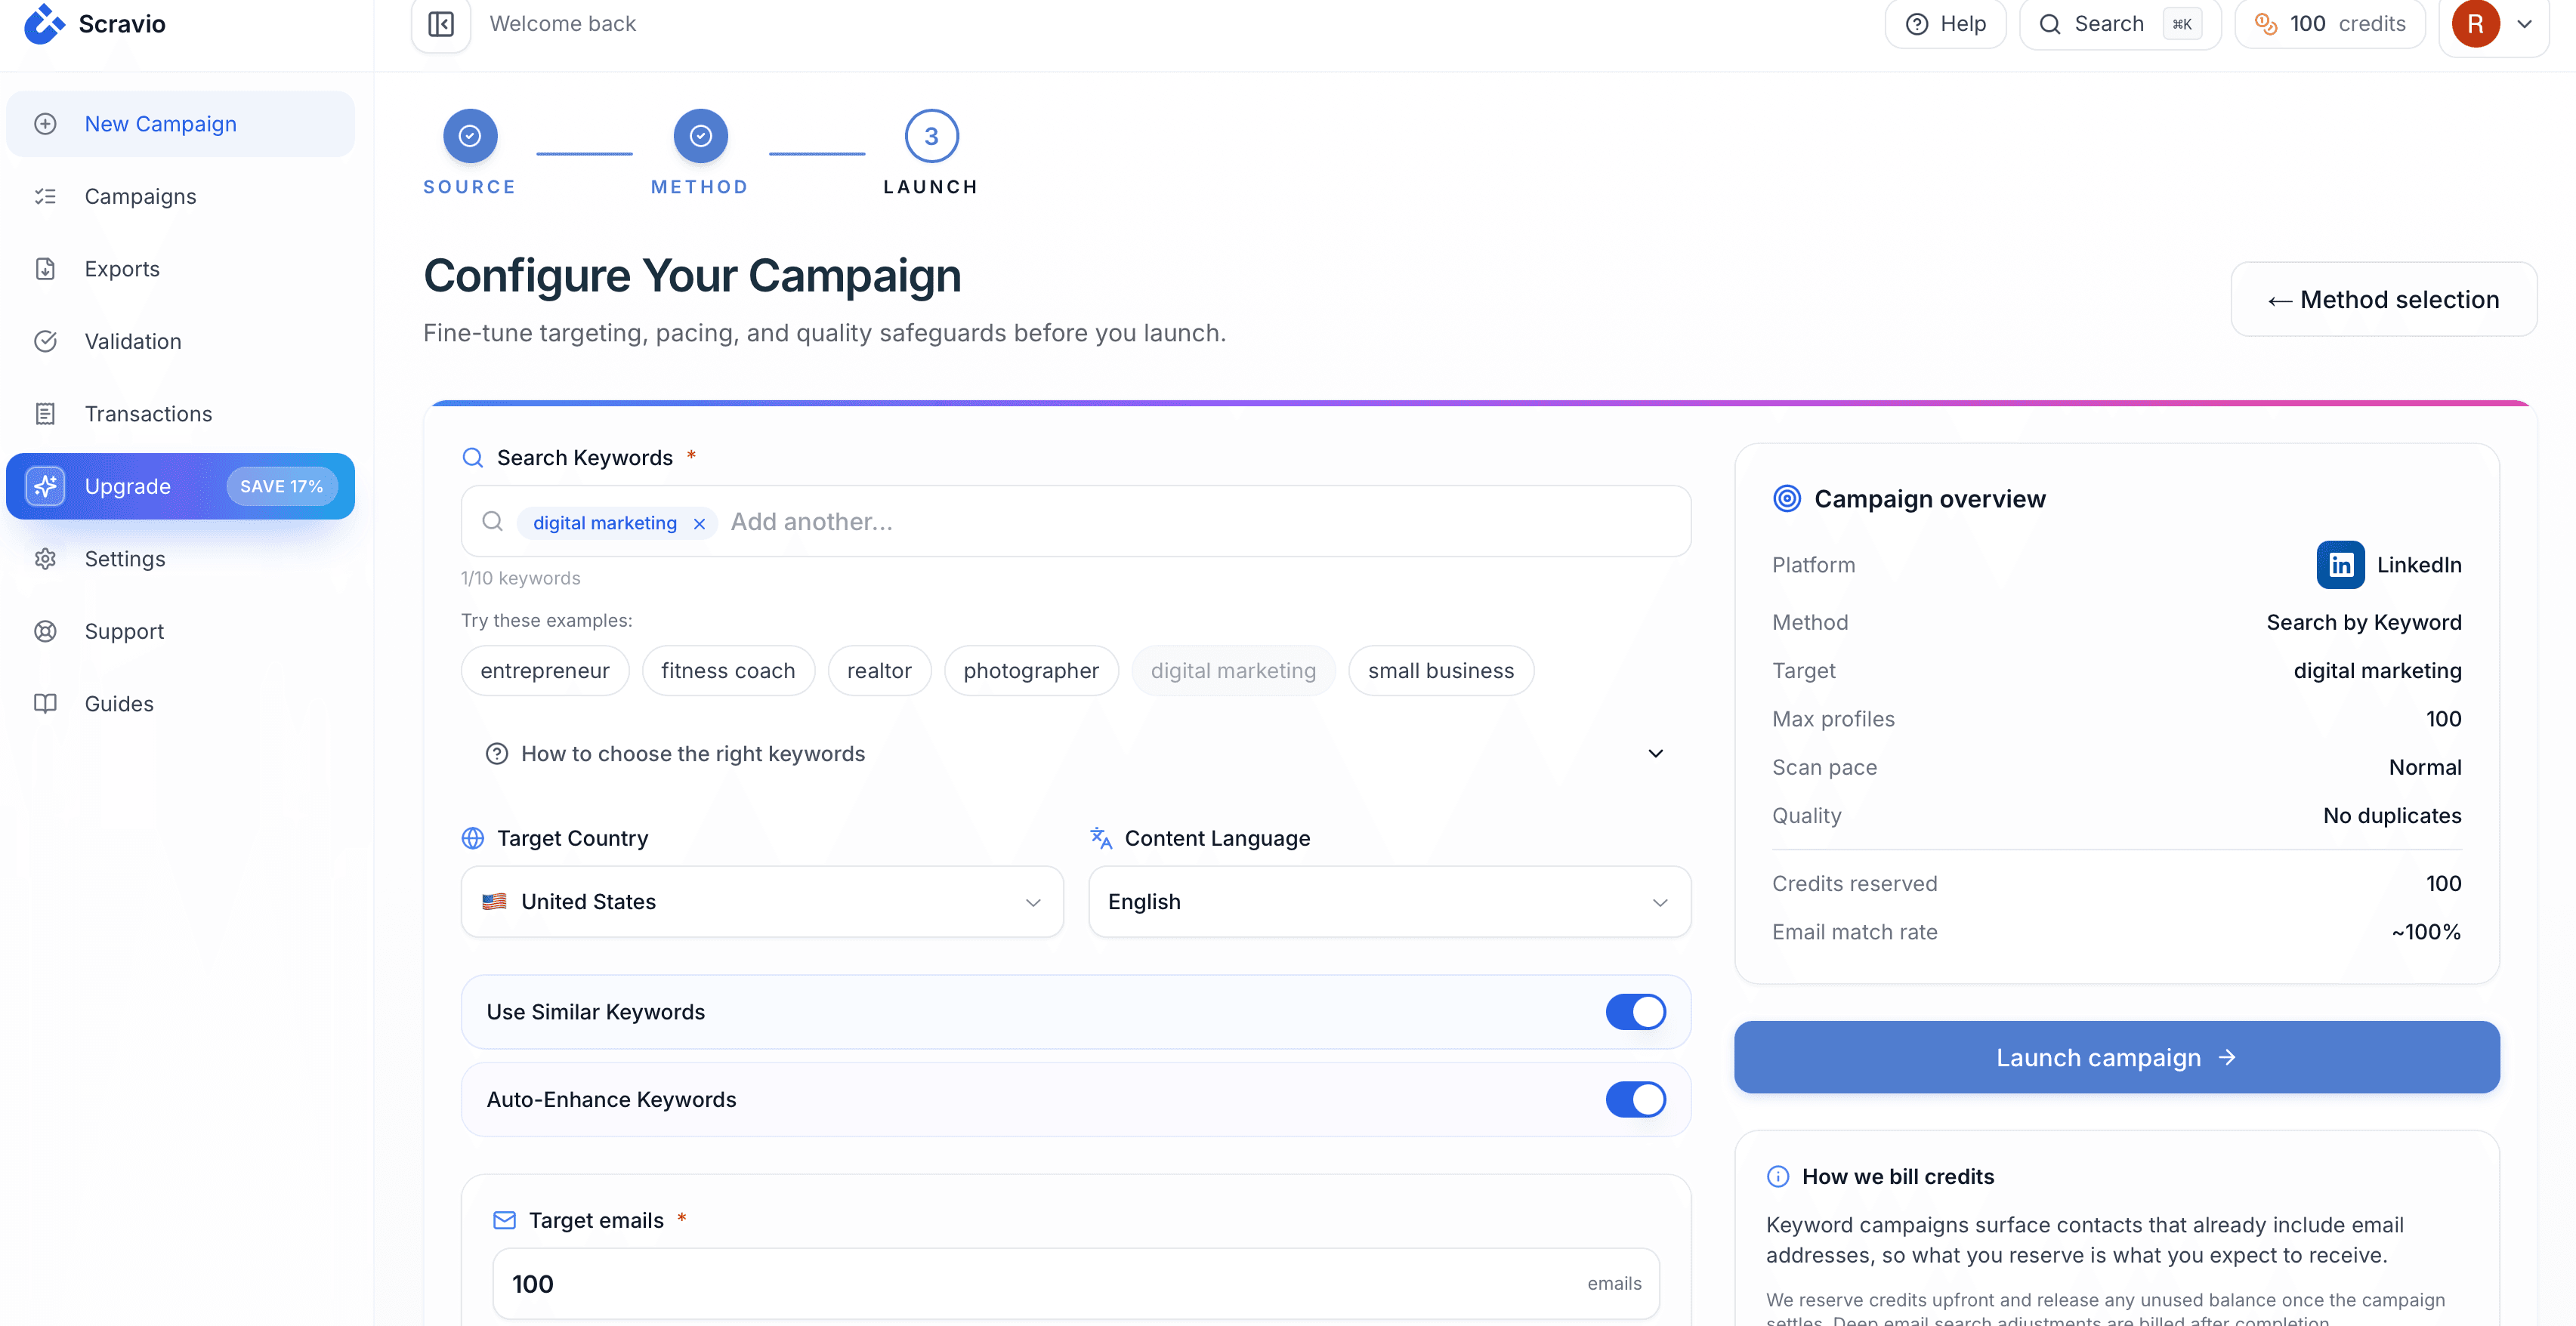Click the Help question mark icon
Screen dimensions: 2576x1326
pyautogui.click(x=1916, y=24)
